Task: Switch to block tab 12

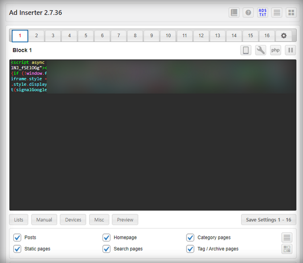Action: click(201, 36)
